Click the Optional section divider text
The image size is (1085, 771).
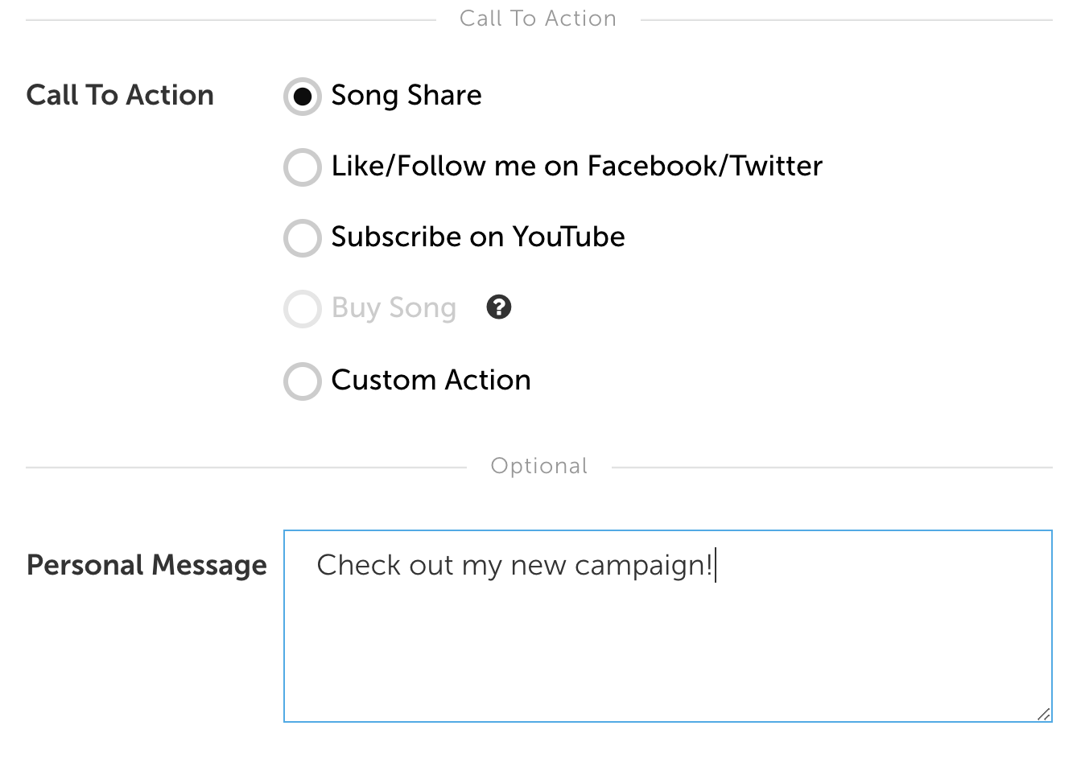click(x=539, y=466)
